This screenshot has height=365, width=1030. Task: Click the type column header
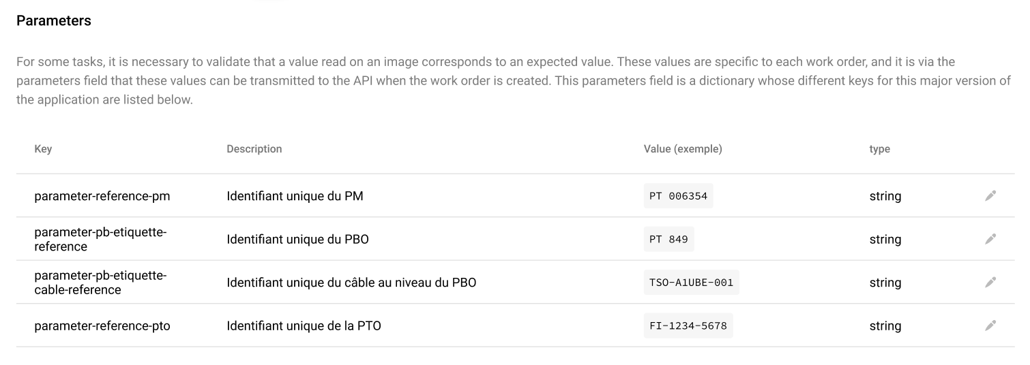pyautogui.click(x=879, y=149)
